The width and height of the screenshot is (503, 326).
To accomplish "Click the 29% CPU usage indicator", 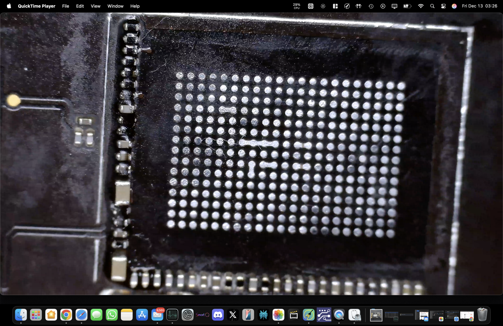I will [x=297, y=6].
